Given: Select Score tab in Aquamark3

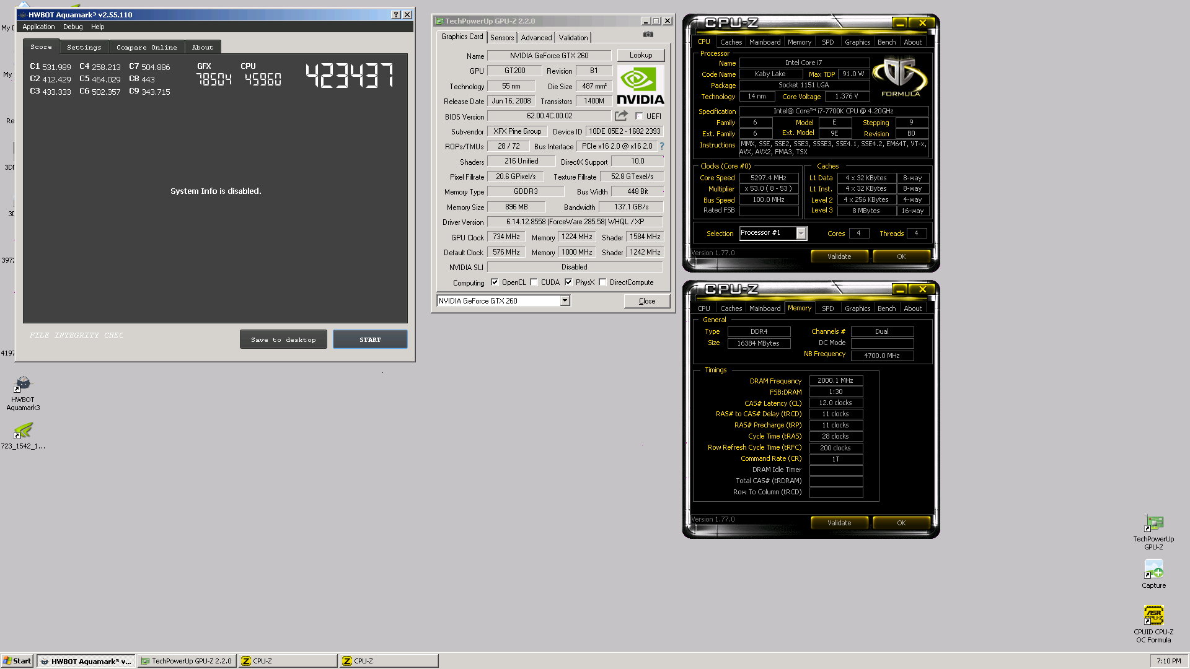Looking at the screenshot, I should click(x=41, y=46).
